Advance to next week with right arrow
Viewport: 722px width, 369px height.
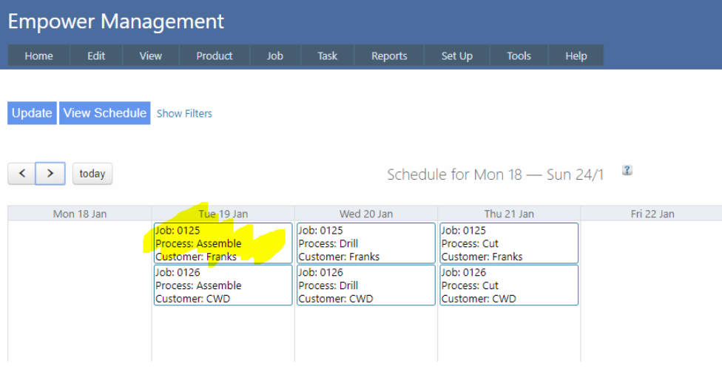[50, 174]
